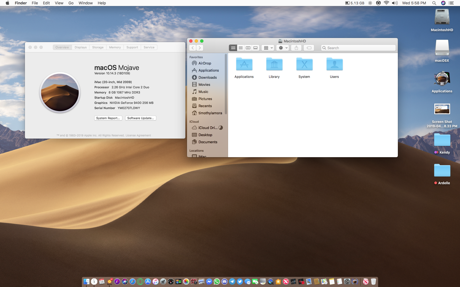The image size is (460, 287).
Task: Open Safari from the Dock
Action: tap(133, 282)
